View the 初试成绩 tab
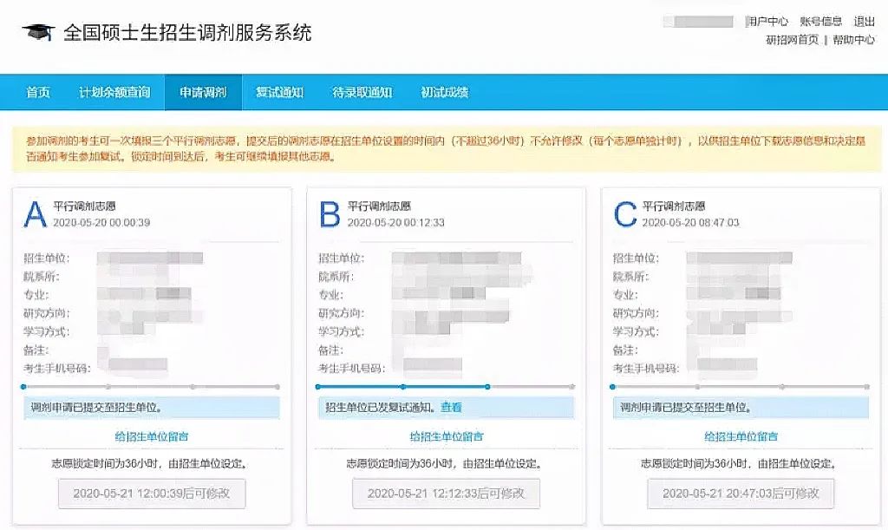Image resolution: width=888 pixels, height=530 pixels. pyautogui.click(x=444, y=92)
